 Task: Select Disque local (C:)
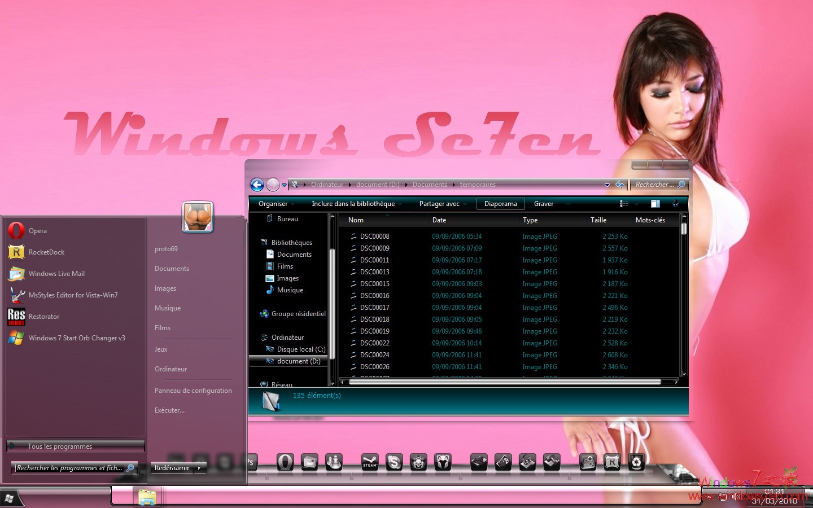[301, 349]
